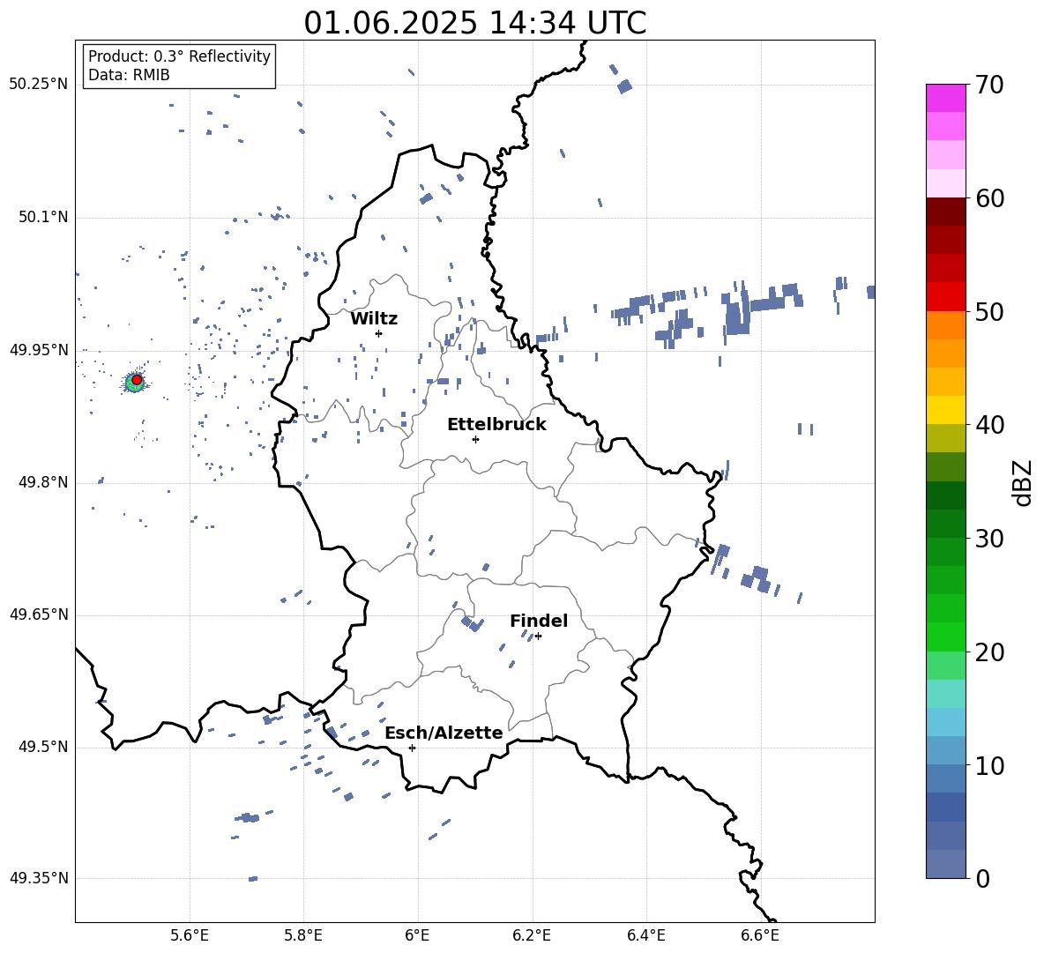This screenshot has width=1044, height=953.
Task: Click the 40 colorbar tick label
Action: tap(989, 425)
